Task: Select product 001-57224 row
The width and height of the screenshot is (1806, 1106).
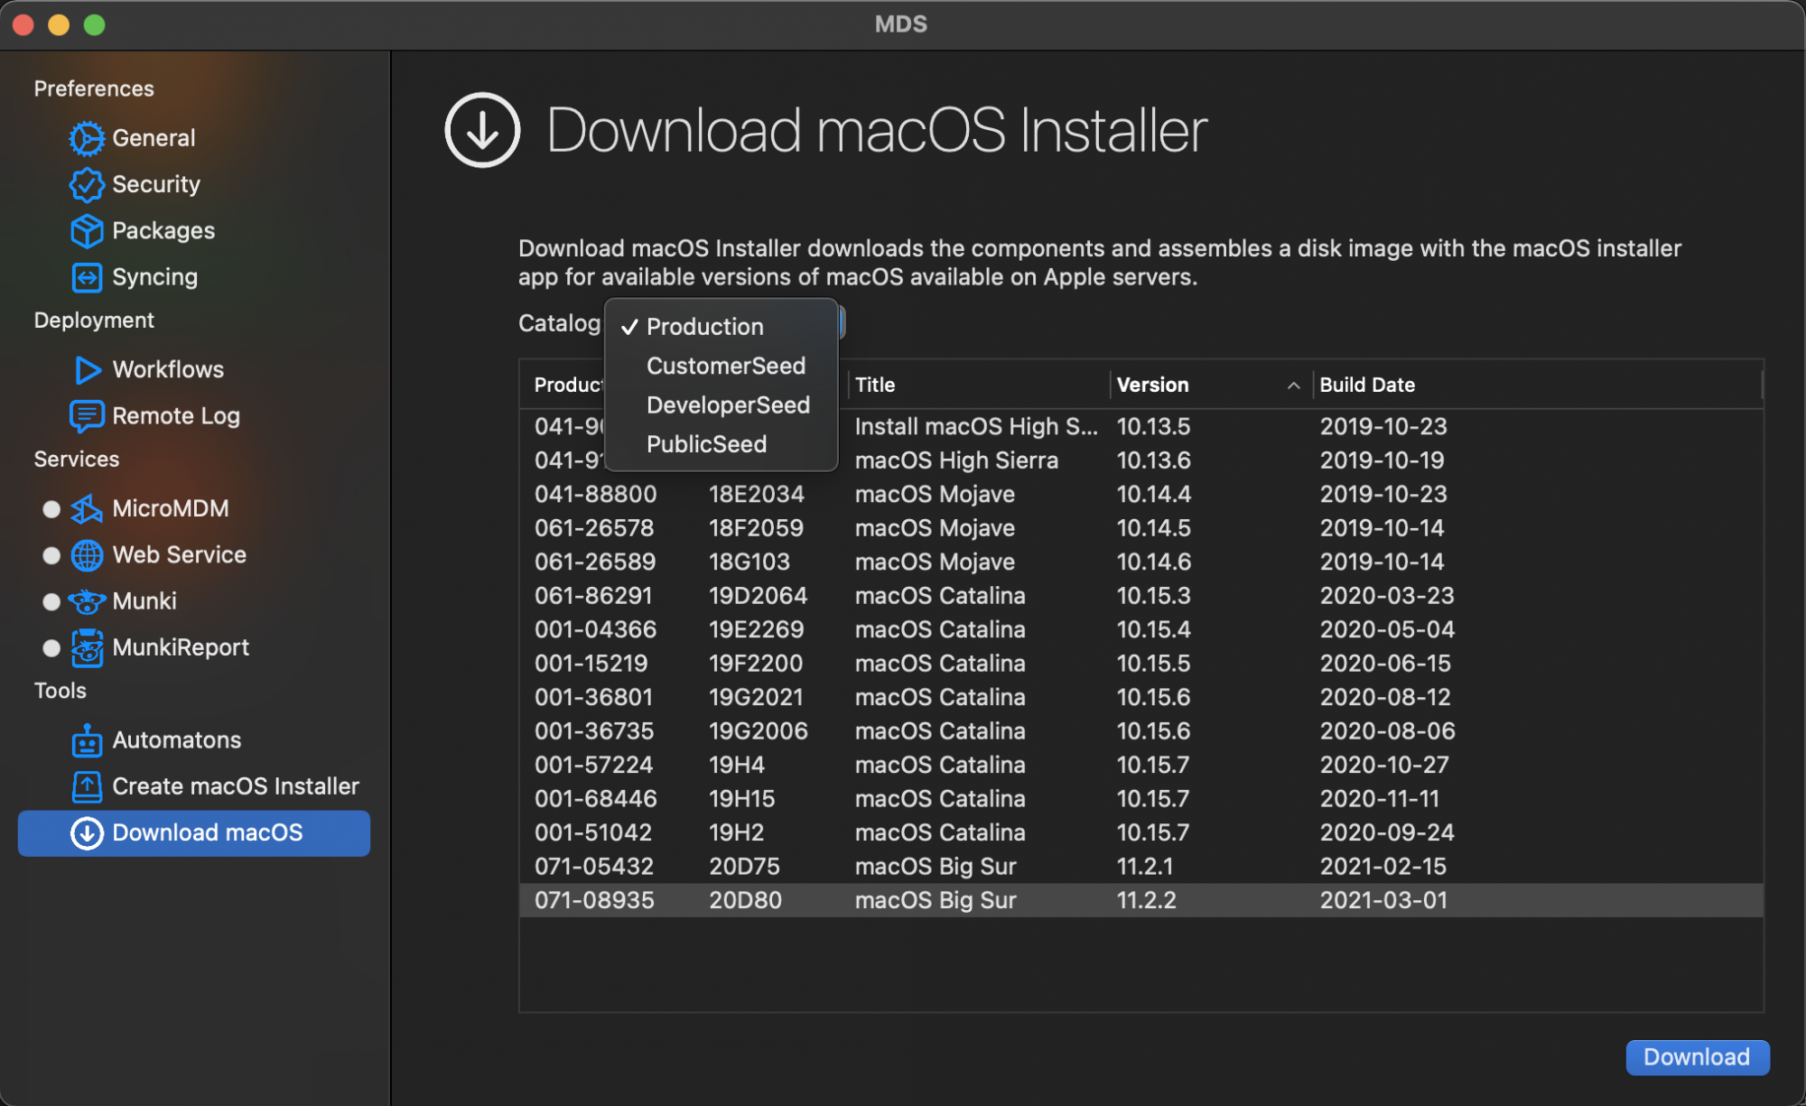Action: [1141, 765]
